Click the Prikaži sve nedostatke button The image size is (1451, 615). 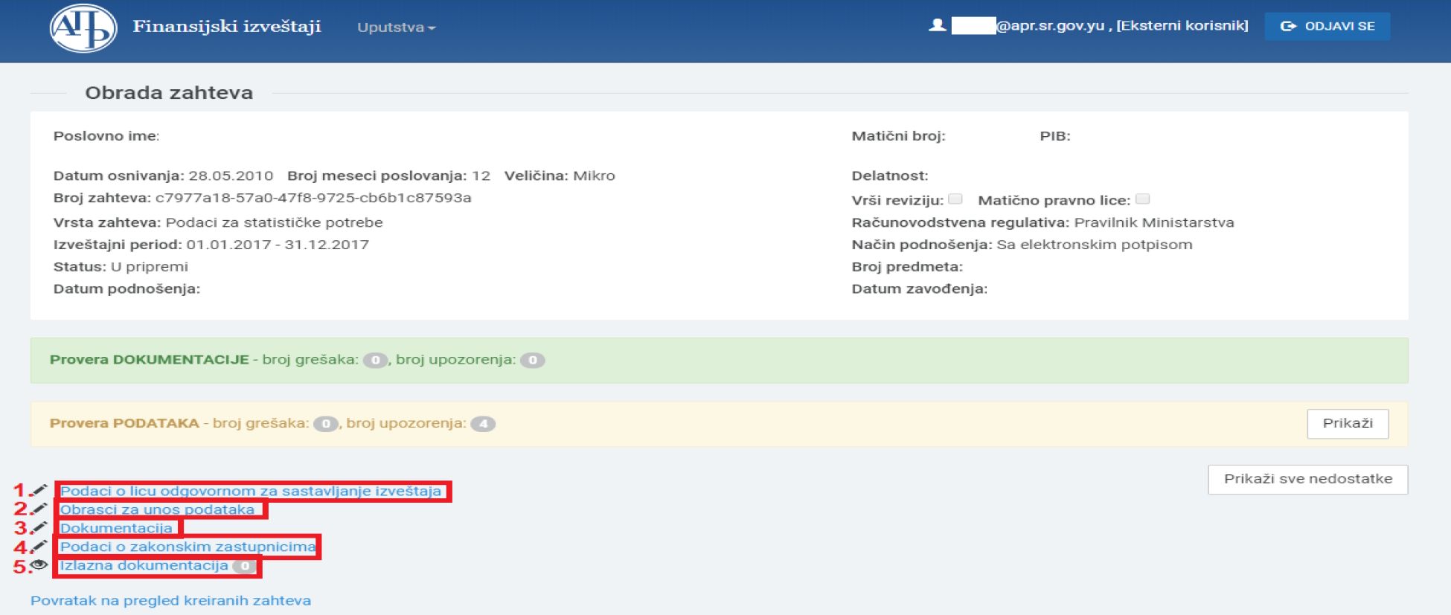1307,480
